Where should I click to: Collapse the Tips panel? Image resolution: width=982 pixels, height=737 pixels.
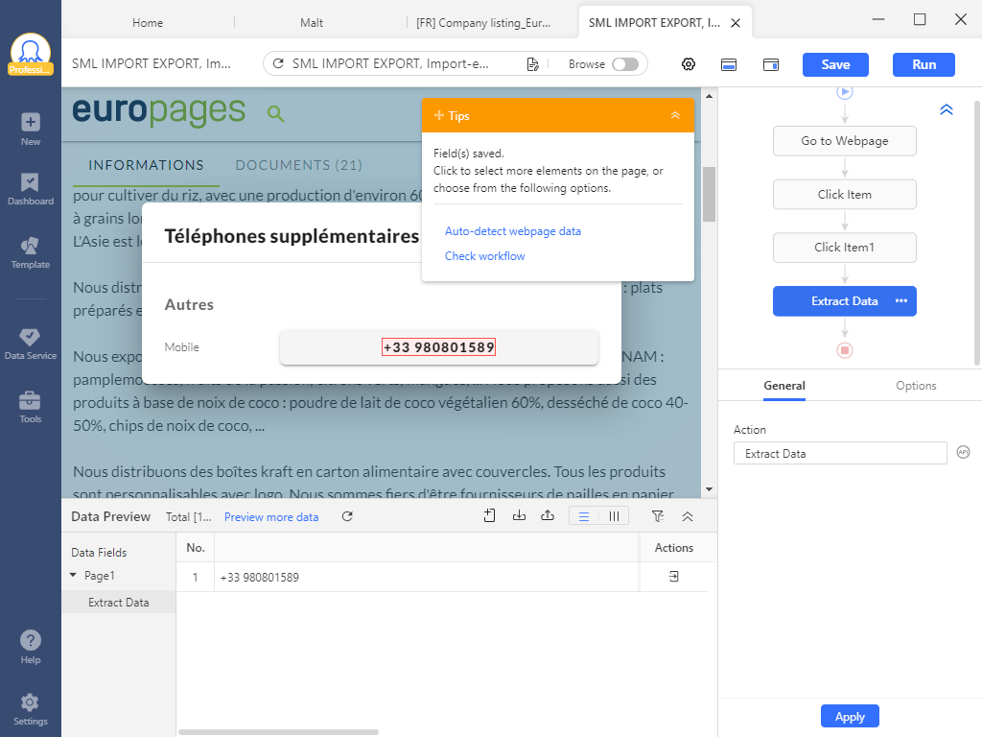tap(675, 115)
